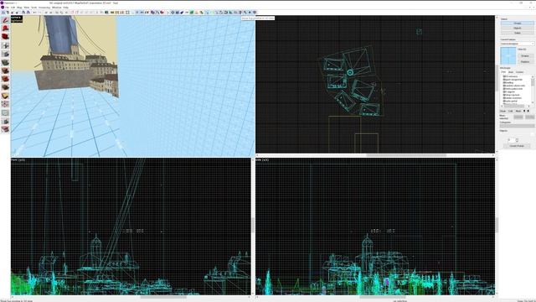
Task: Toggle the texture application tool
Action: coord(5,63)
